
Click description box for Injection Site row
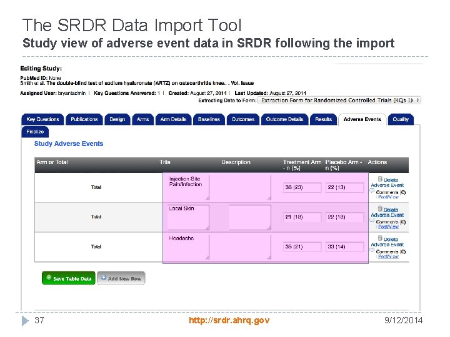point(250,188)
